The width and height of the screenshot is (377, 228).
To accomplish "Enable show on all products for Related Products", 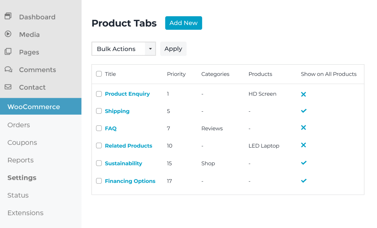I will click(x=304, y=145).
